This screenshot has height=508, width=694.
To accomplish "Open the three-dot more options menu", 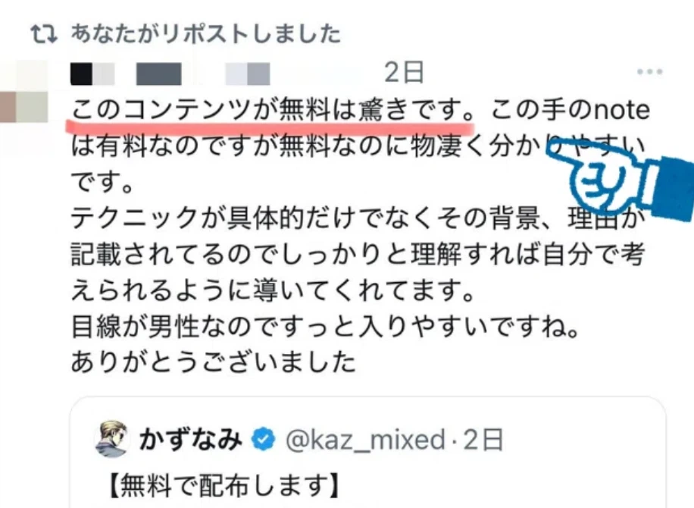I will click(x=649, y=72).
